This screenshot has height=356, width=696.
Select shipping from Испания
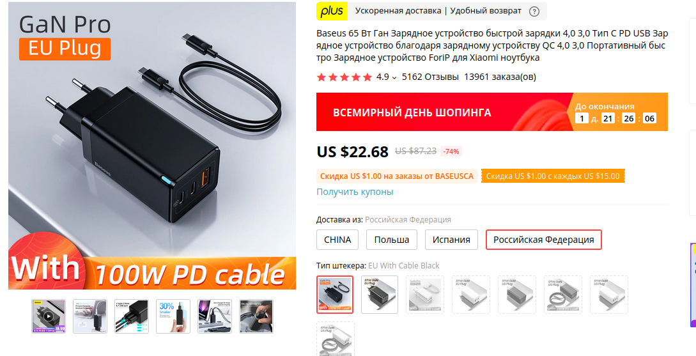tap(451, 240)
